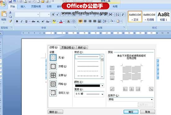This screenshot has height=115, width=171.
Task: Click the Copy icon in the clipboard group
Action: pos(10,17)
